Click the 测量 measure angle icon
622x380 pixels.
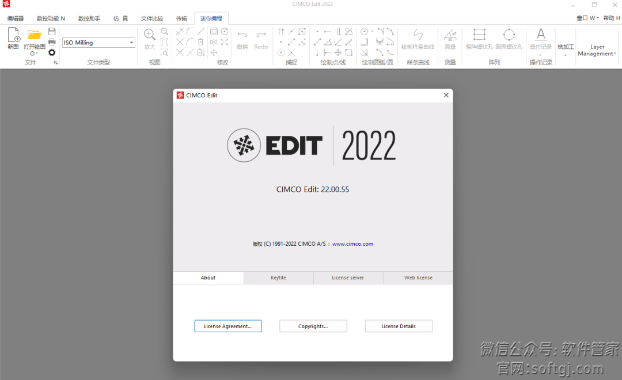(x=450, y=35)
